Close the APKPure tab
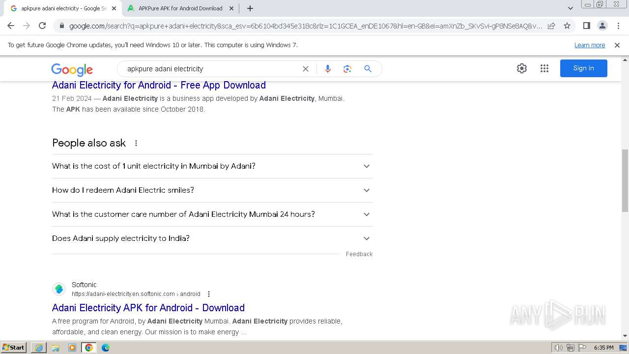The height and width of the screenshot is (354, 629). 231,8
